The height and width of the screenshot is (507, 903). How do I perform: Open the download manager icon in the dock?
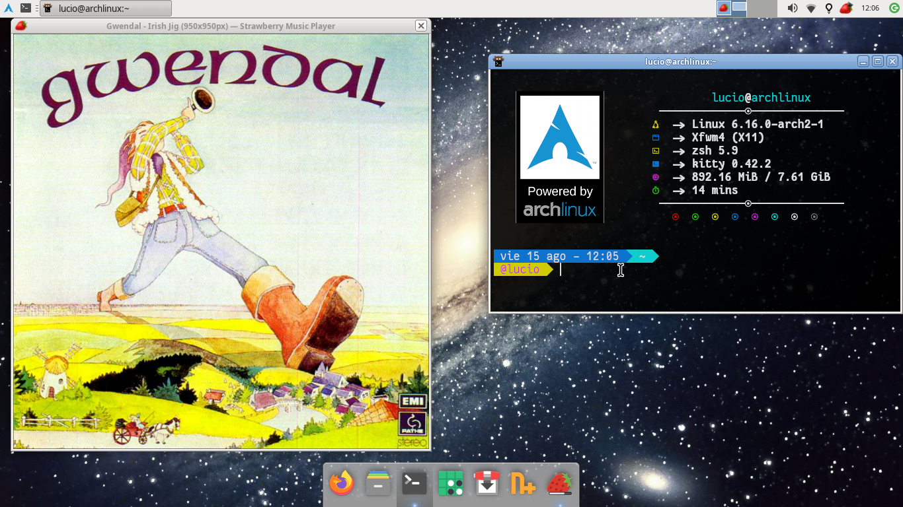click(x=487, y=483)
